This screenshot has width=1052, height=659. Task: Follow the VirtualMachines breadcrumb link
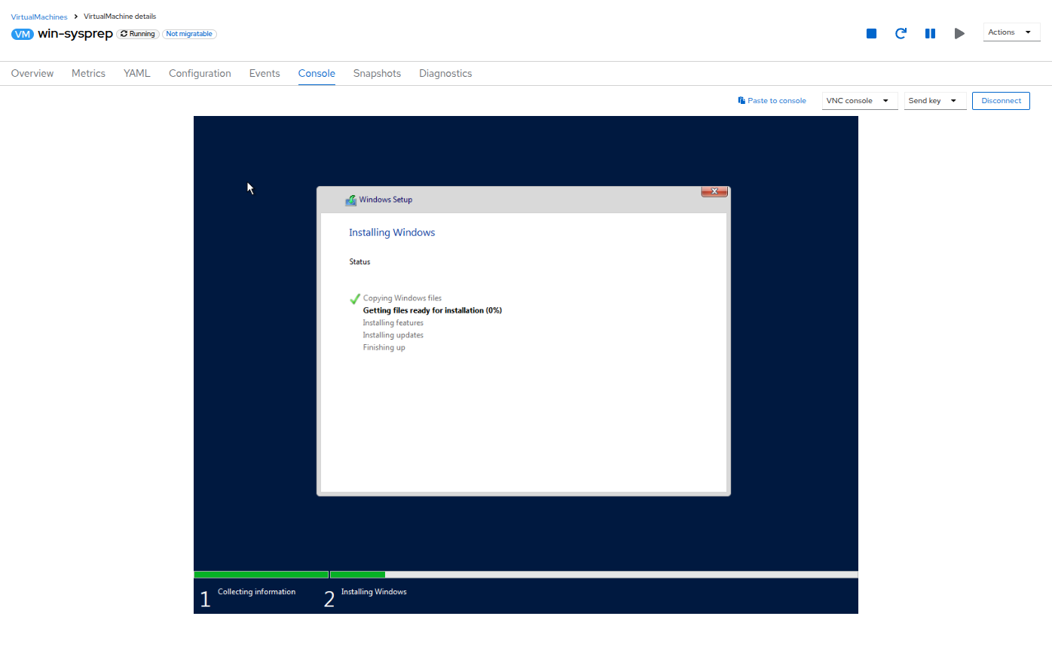pyautogui.click(x=39, y=17)
